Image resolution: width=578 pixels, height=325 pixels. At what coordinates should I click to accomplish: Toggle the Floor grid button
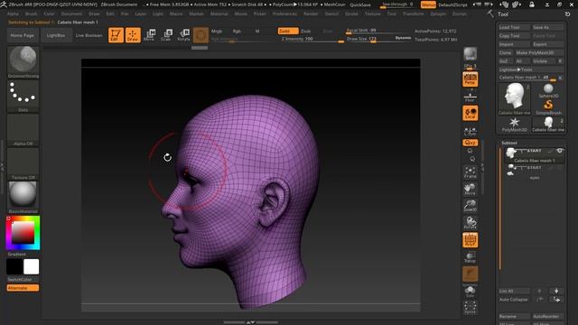click(x=470, y=97)
